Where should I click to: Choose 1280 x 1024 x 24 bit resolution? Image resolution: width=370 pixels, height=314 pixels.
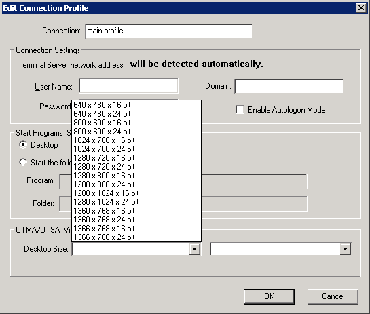[136, 202]
